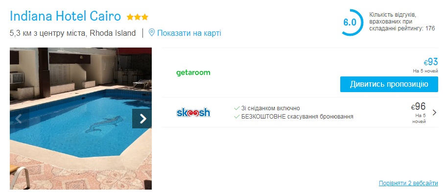
Task: Click the breakfast included checkmark
Action: pyautogui.click(x=236, y=108)
